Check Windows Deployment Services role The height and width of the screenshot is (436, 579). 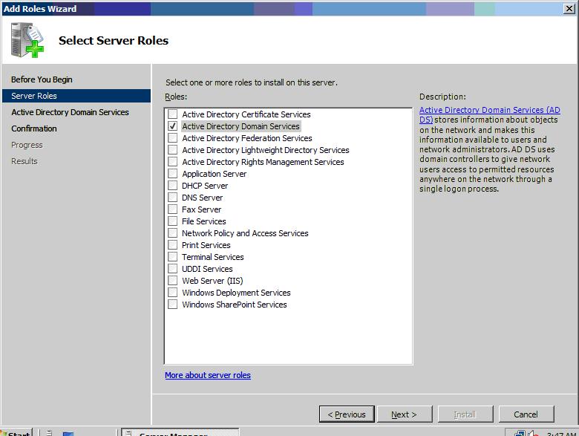point(173,293)
